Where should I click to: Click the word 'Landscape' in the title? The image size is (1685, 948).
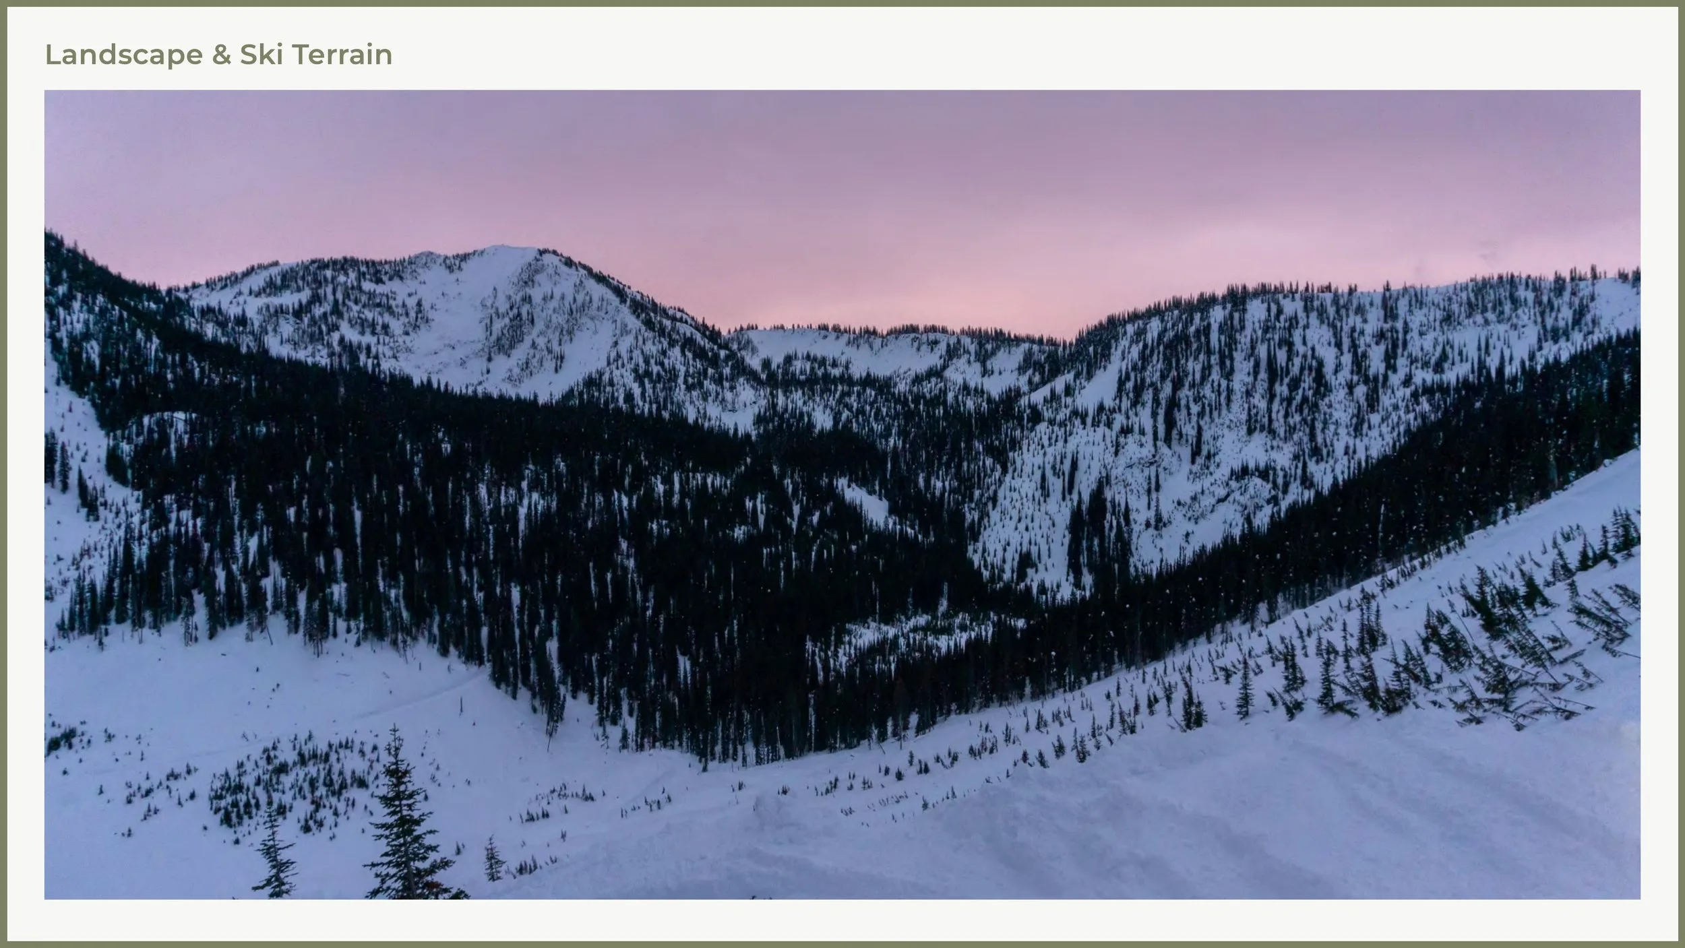pos(123,55)
